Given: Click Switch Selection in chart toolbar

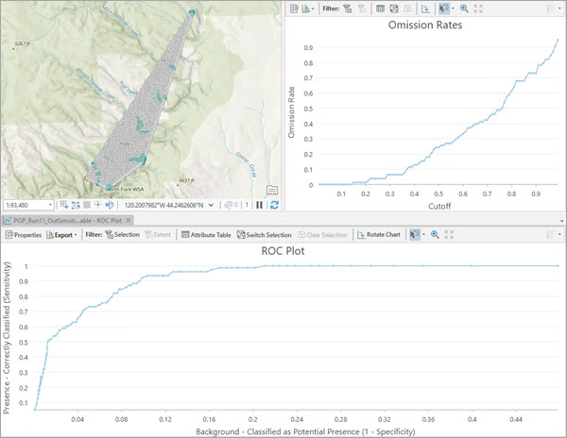Looking at the screenshot, I should 265,234.
